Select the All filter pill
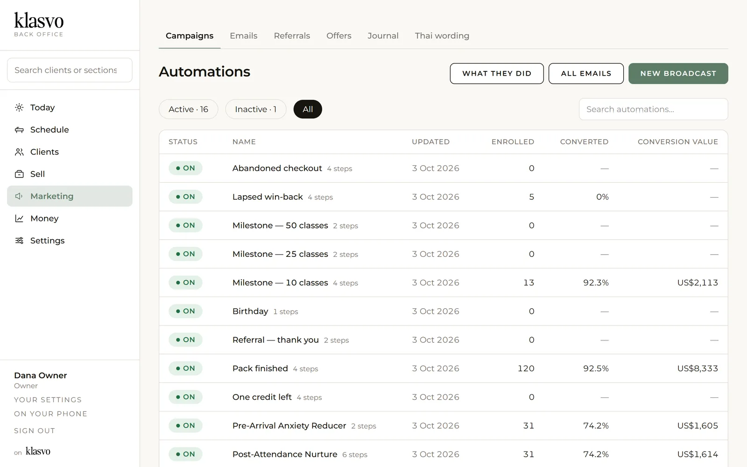 tap(308, 109)
